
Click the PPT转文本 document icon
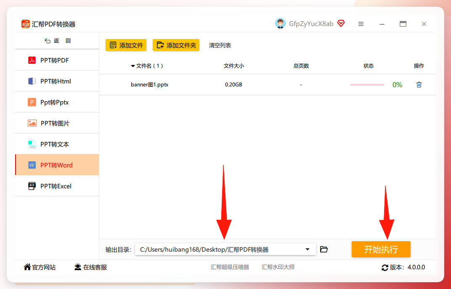click(32, 144)
